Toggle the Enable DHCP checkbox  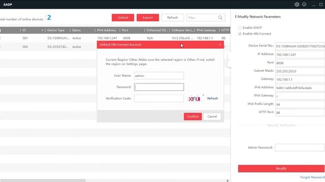tap(240, 27)
